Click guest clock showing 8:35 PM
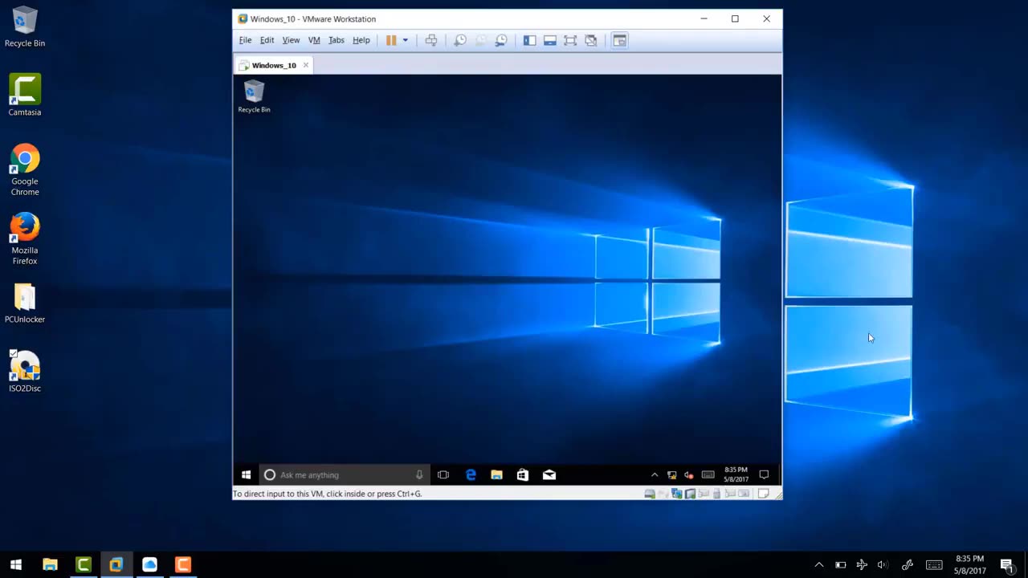 click(x=736, y=474)
